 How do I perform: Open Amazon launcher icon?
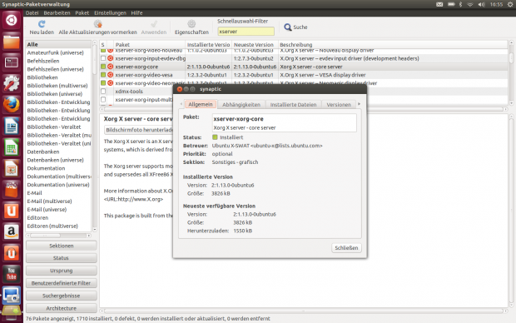click(x=11, y=231)
